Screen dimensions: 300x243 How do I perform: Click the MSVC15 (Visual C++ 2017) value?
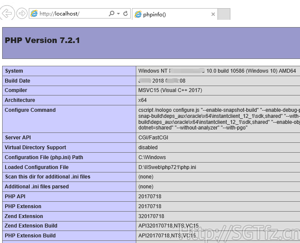[170, 90]
